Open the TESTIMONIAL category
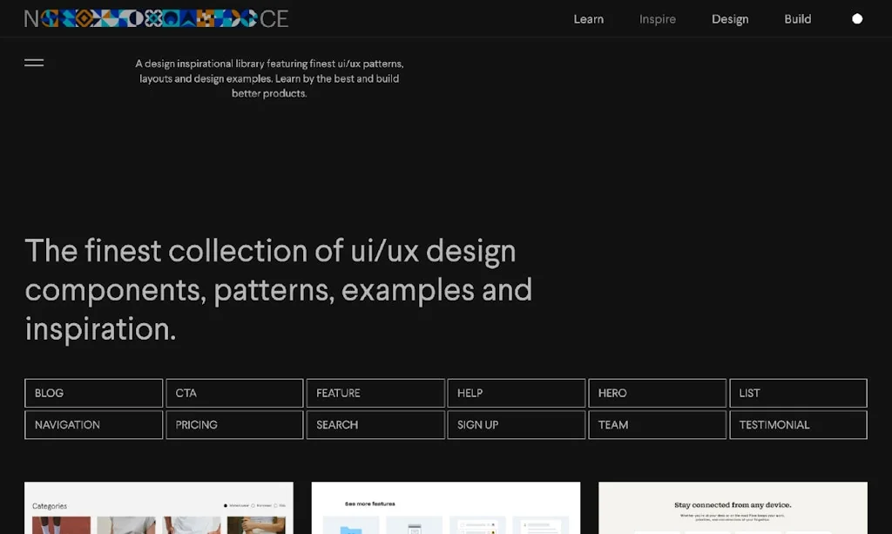892x534 pixels. 798,424
